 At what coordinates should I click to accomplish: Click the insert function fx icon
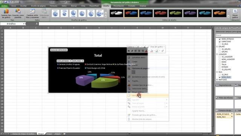37,24
